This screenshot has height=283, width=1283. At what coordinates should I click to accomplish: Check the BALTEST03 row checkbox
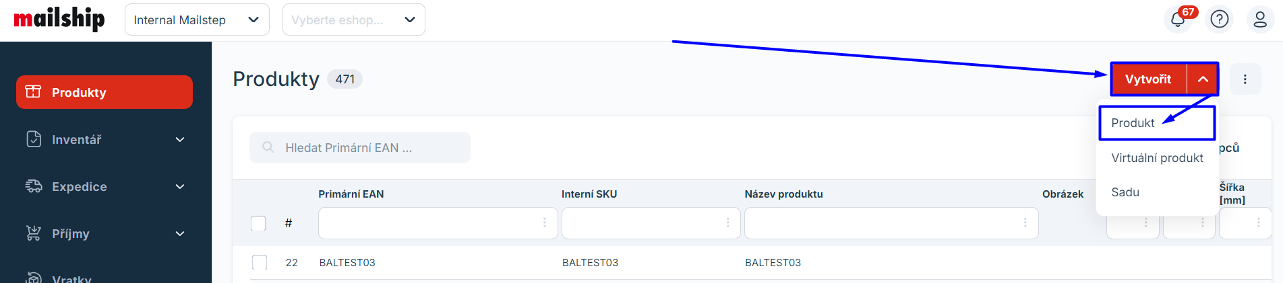pyautogui.click(x=260, y=262)
